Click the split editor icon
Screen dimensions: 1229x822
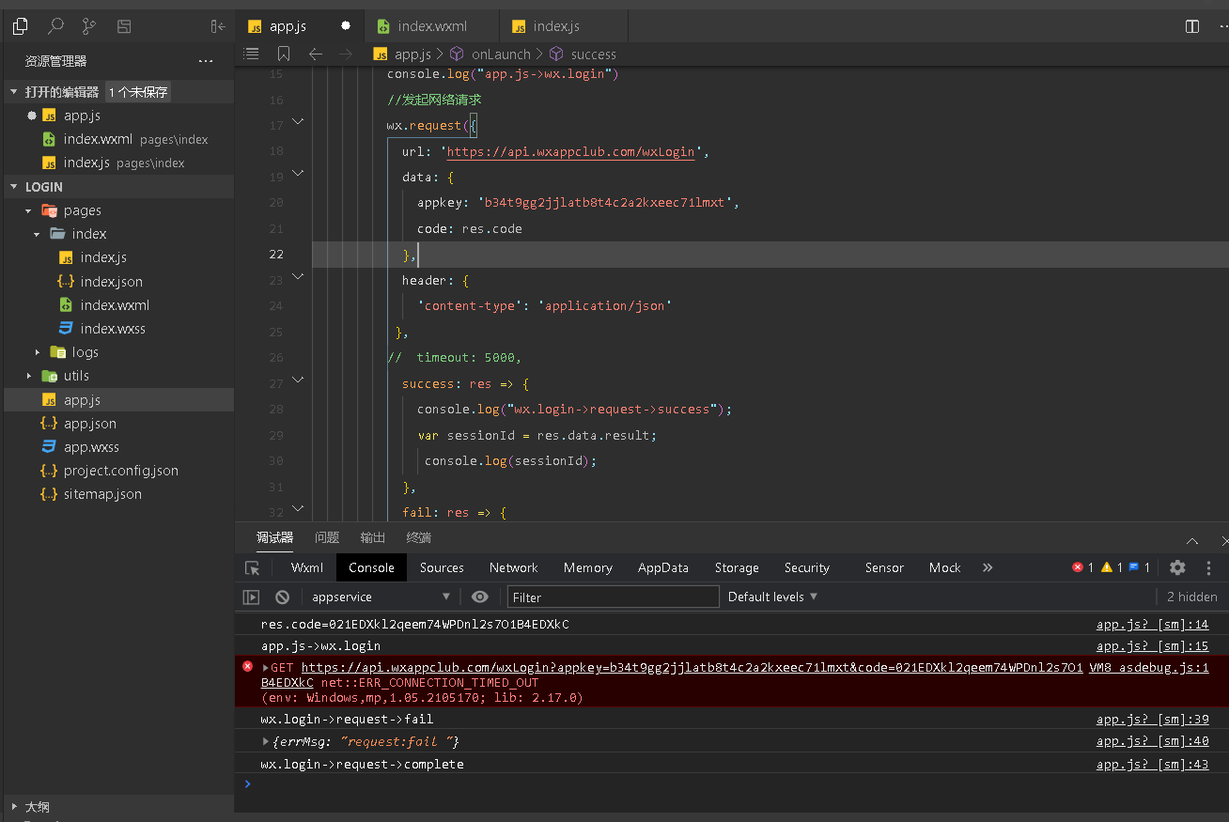(1192, 26)
